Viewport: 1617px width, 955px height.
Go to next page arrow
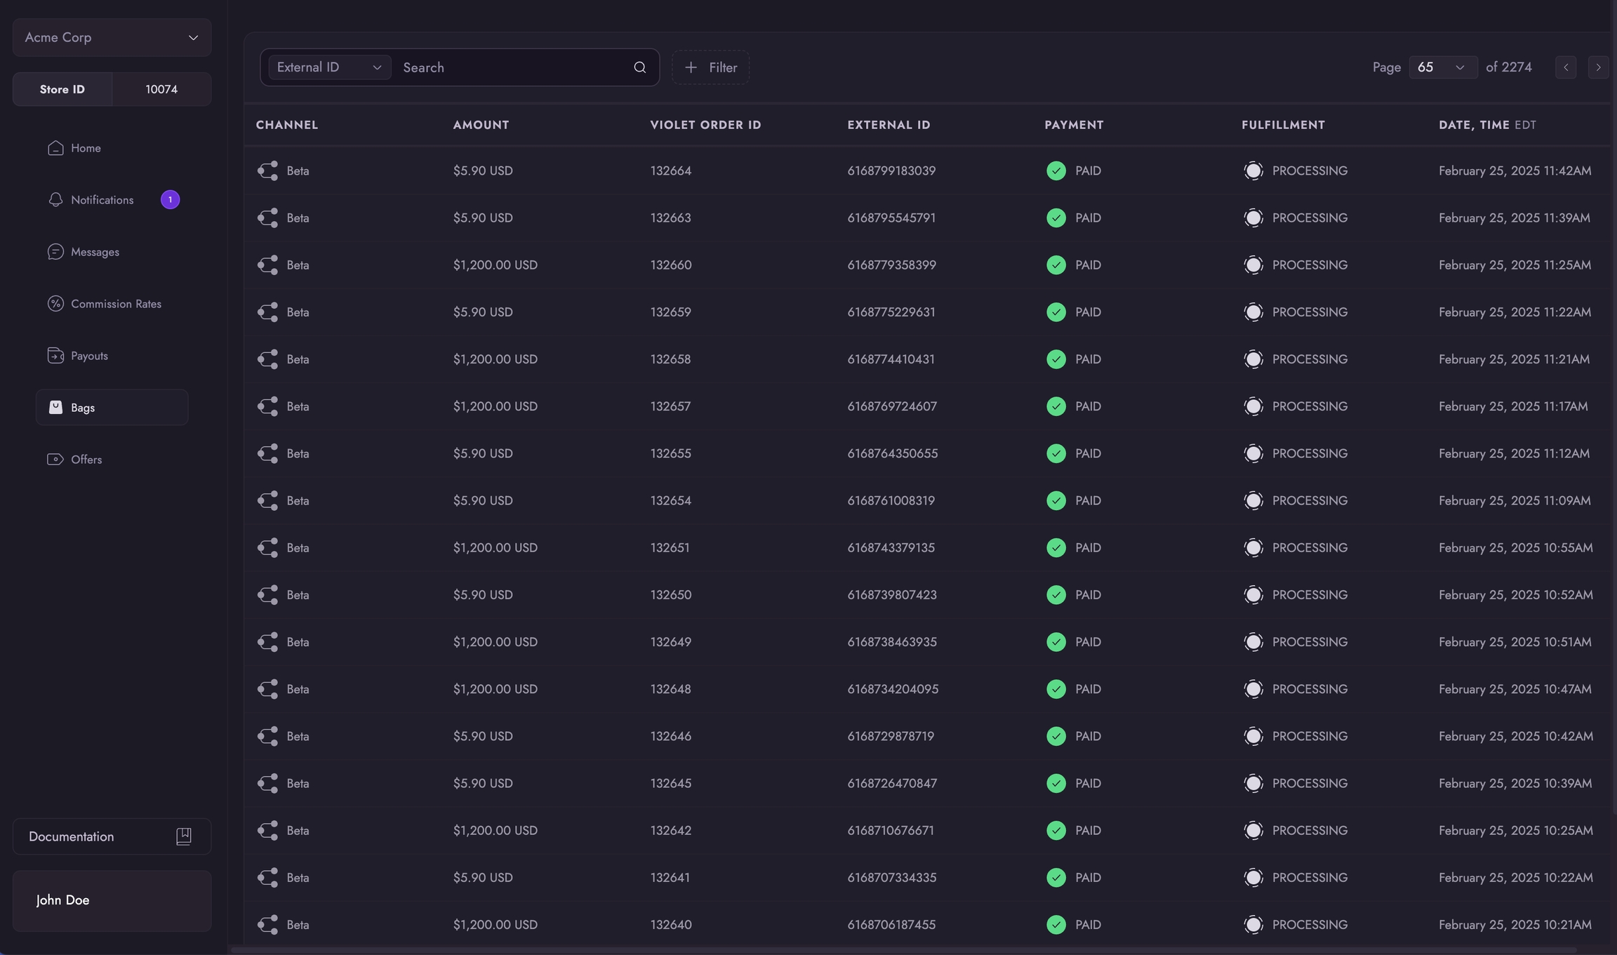[x=1597, y=67]
